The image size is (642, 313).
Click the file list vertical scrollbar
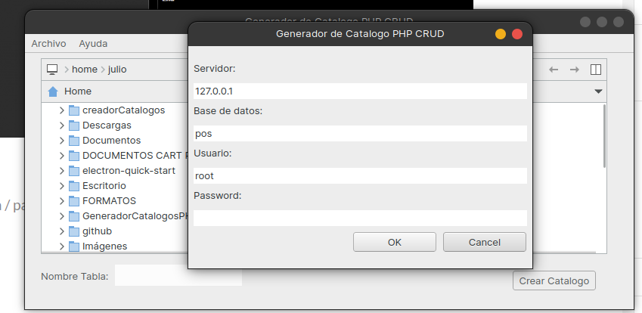[604, 136]
